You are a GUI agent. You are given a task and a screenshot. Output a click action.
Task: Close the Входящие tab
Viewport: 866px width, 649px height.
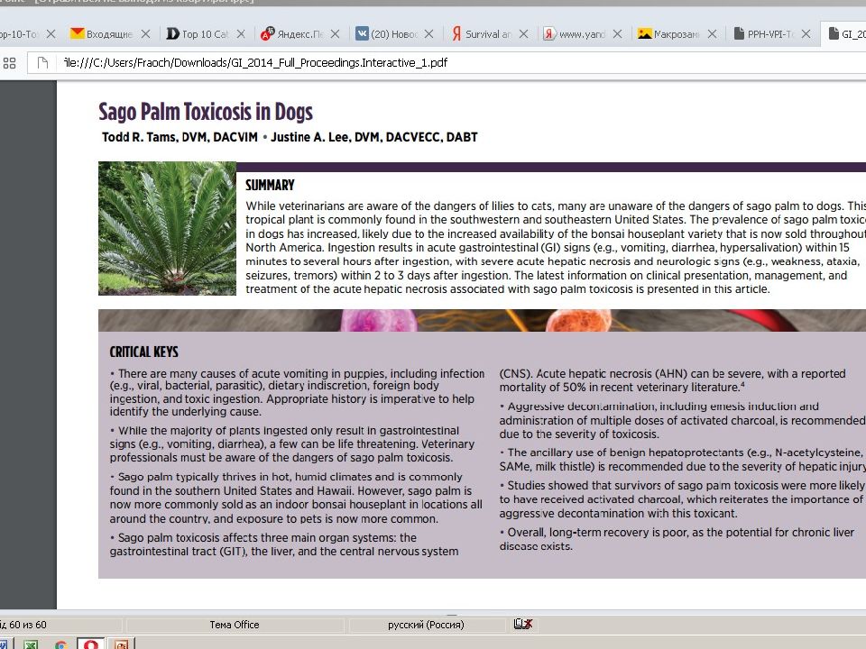point(145,34)
